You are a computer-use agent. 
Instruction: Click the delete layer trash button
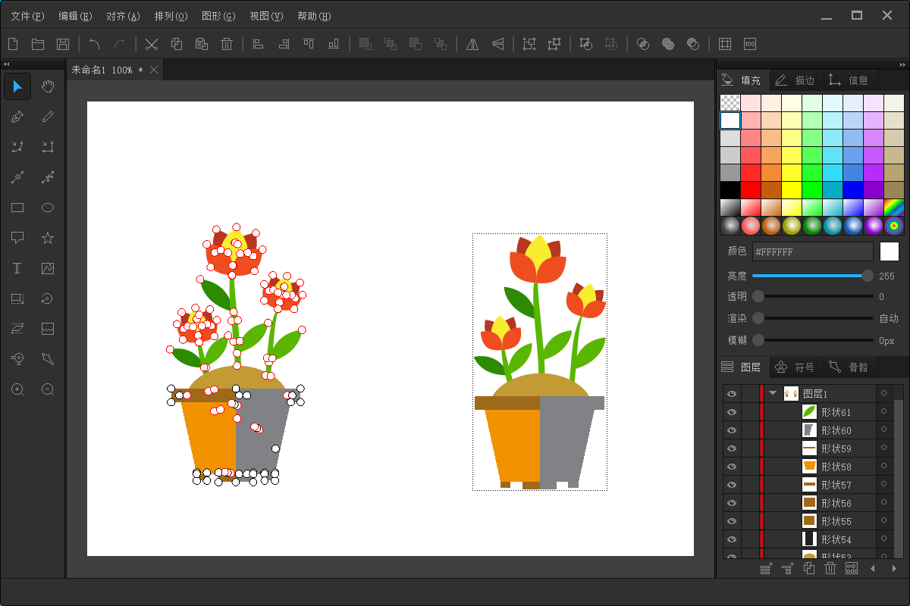point(830,568)
